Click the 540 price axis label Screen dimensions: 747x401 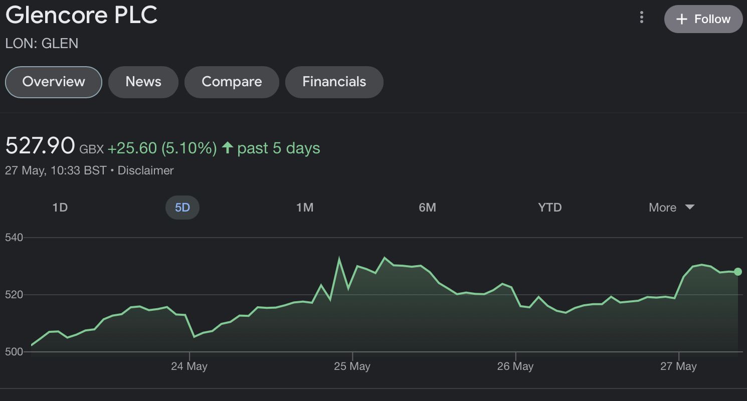pyautogui.click(x=14, y=238)
